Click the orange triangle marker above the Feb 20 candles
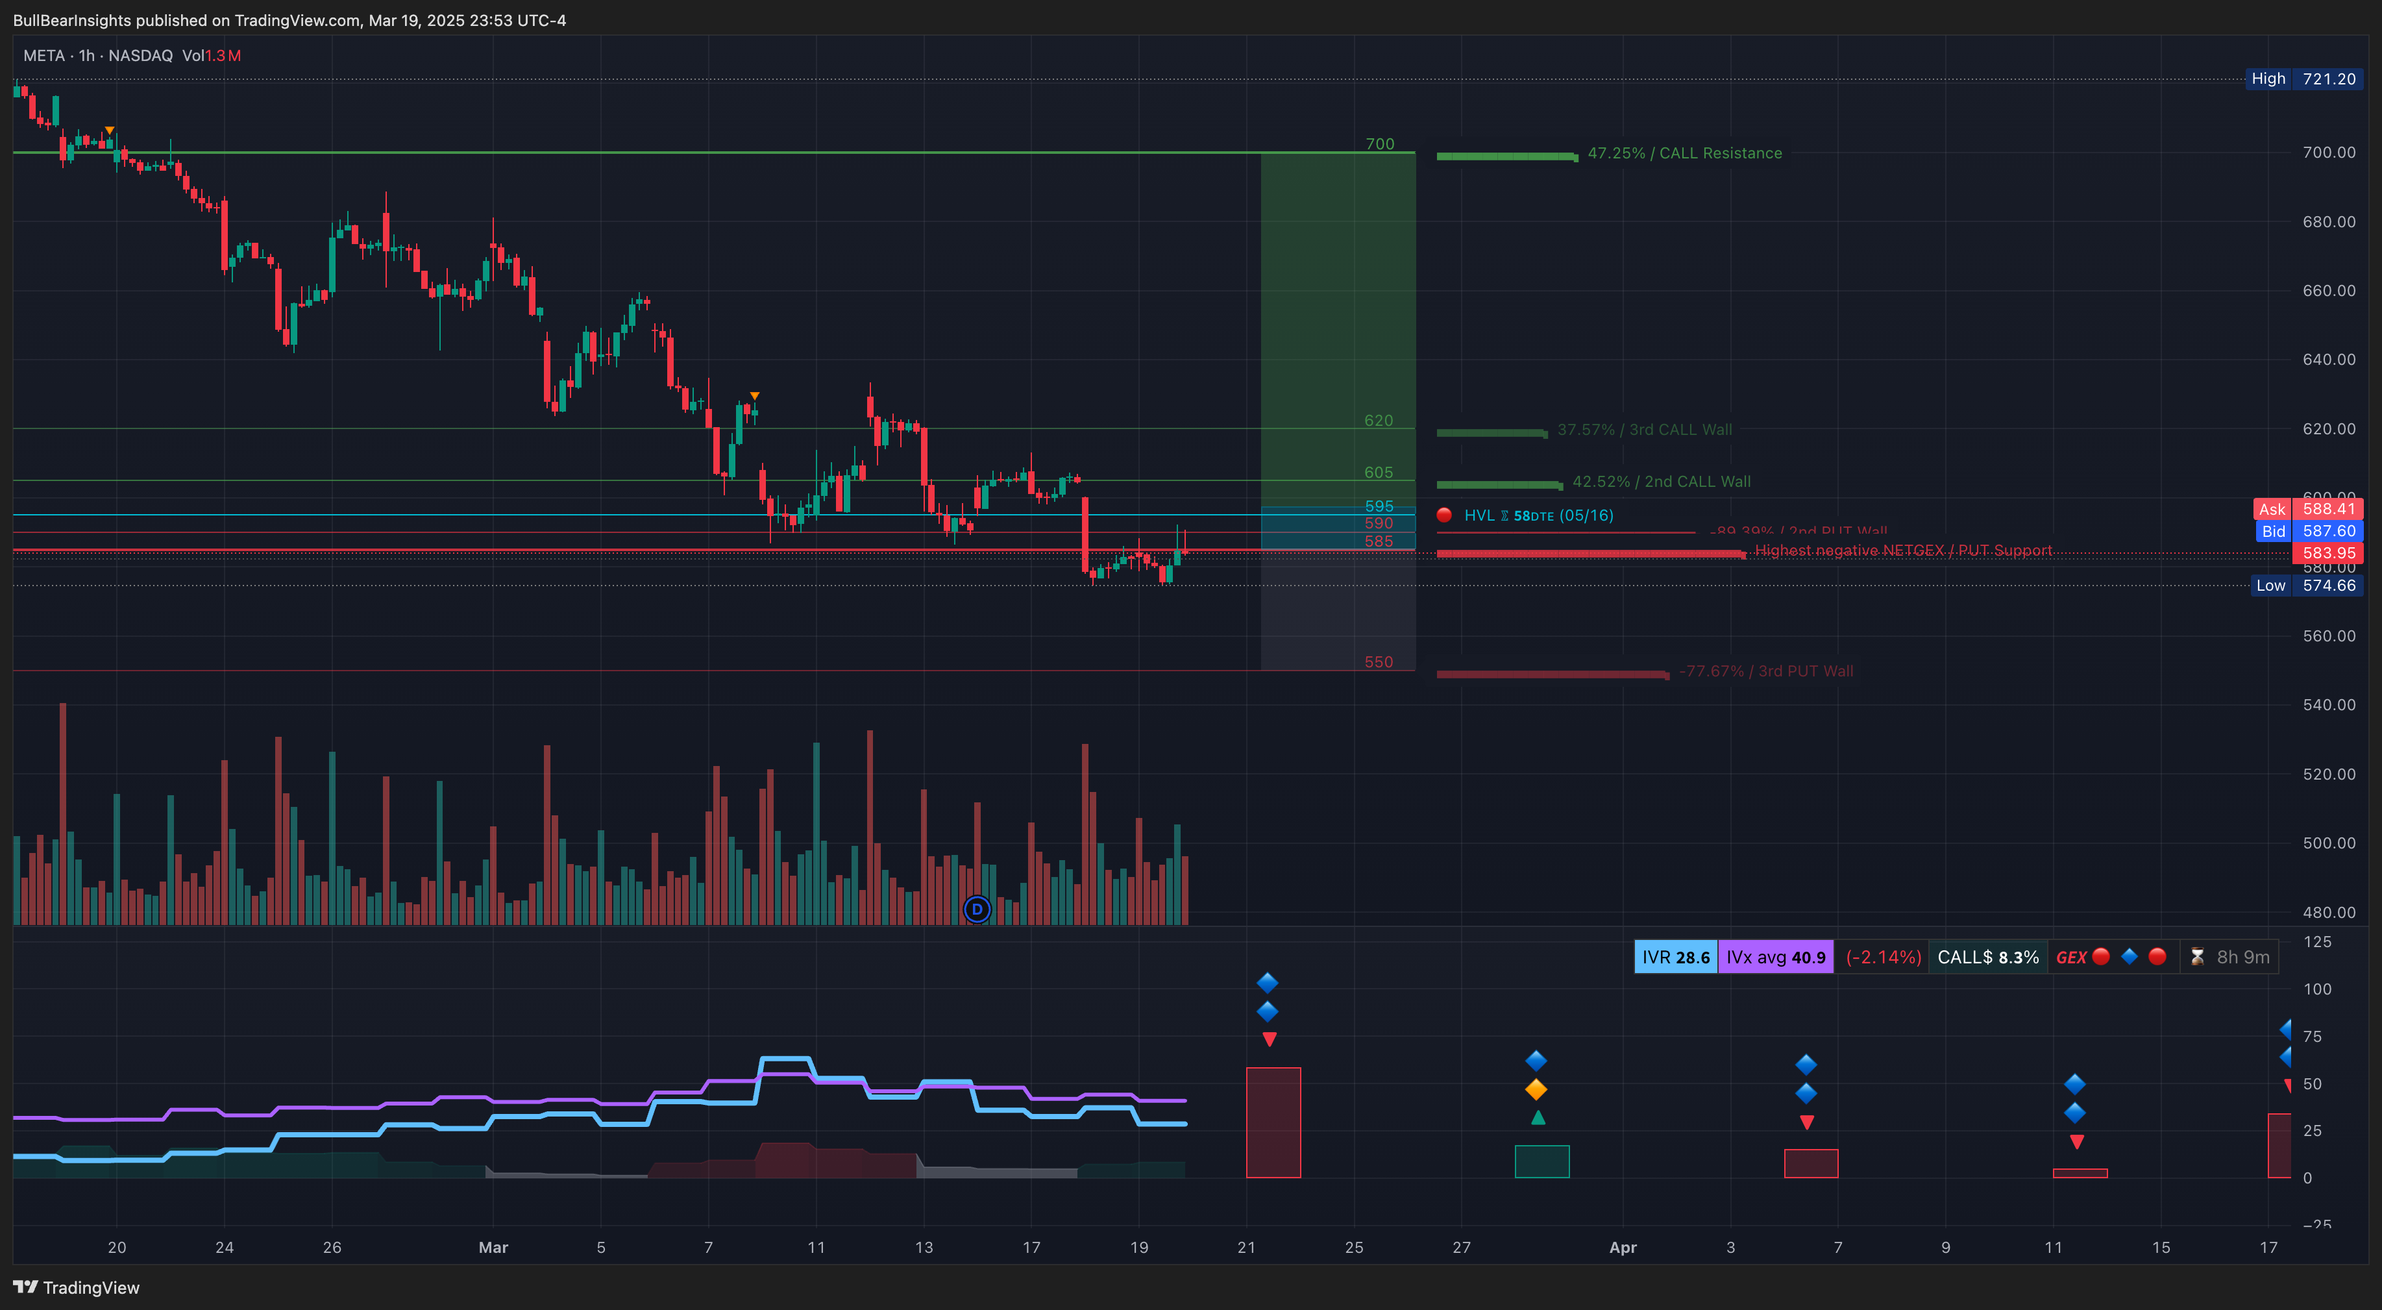2382x1310 pixels. click(110, 130)
